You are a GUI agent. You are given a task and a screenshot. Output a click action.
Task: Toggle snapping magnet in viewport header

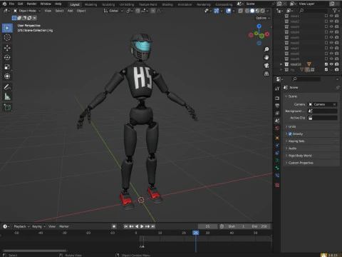coord(138,11)
